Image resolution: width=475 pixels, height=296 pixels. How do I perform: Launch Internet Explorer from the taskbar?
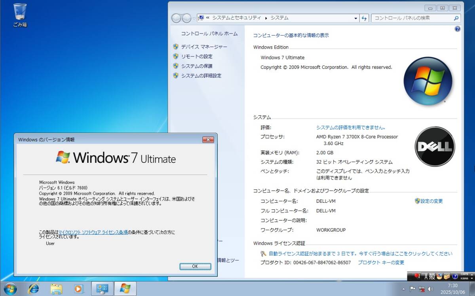34,289
